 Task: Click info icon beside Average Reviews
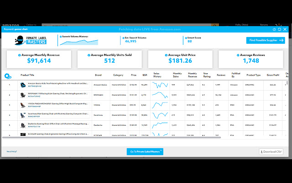[238, 55]
